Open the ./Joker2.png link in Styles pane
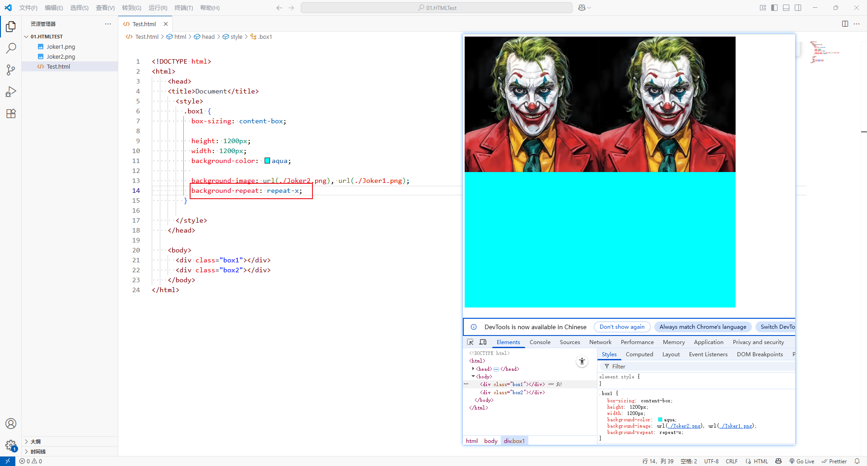867x466 pixels. [x=684, y=426]
